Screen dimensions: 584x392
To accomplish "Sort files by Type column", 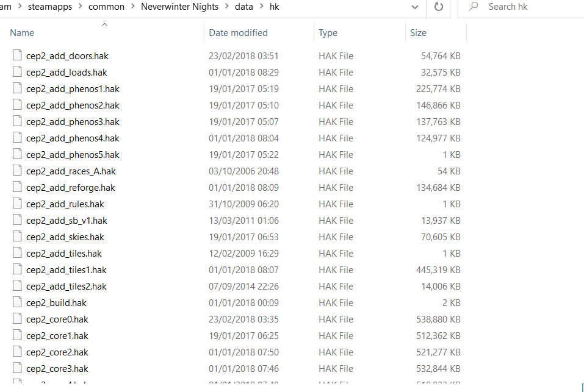I will 328,33.
